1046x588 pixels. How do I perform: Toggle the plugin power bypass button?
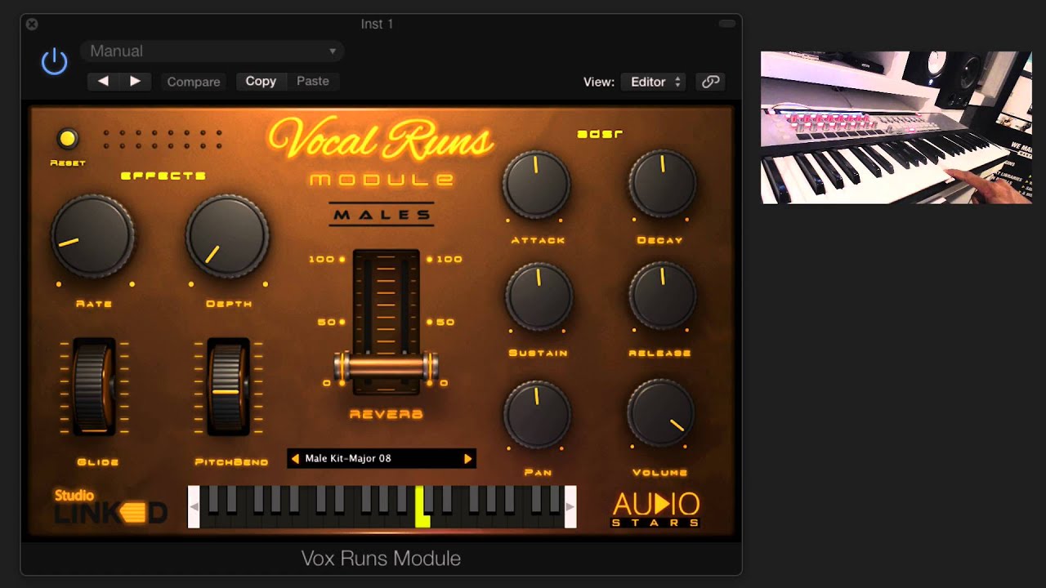(55, 61)
